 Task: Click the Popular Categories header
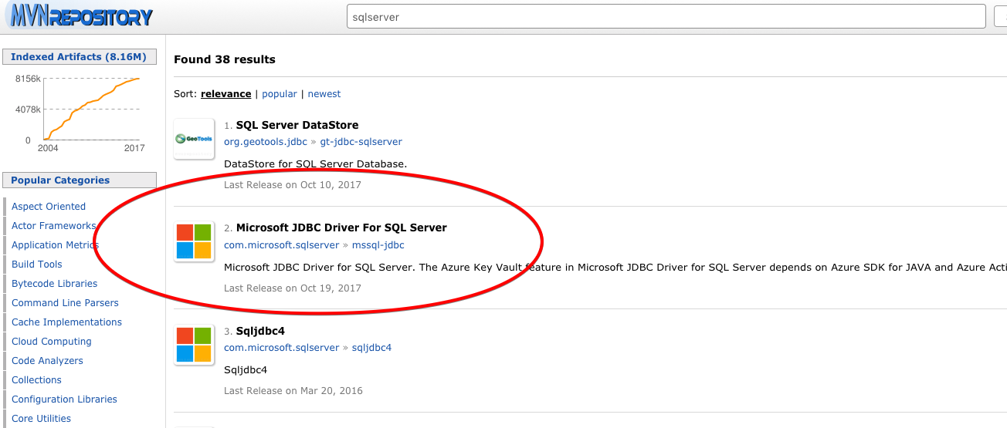tap(80, 180)
